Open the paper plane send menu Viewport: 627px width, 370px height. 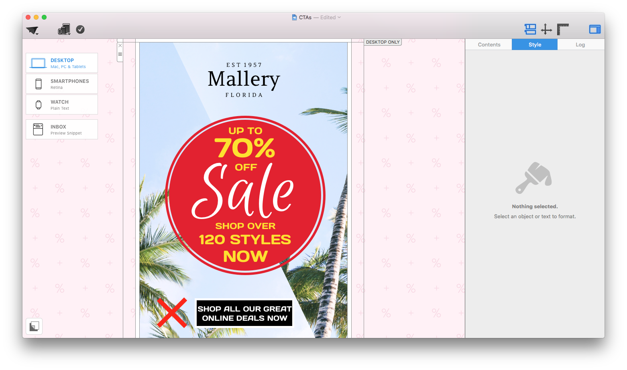pos(32,30)
